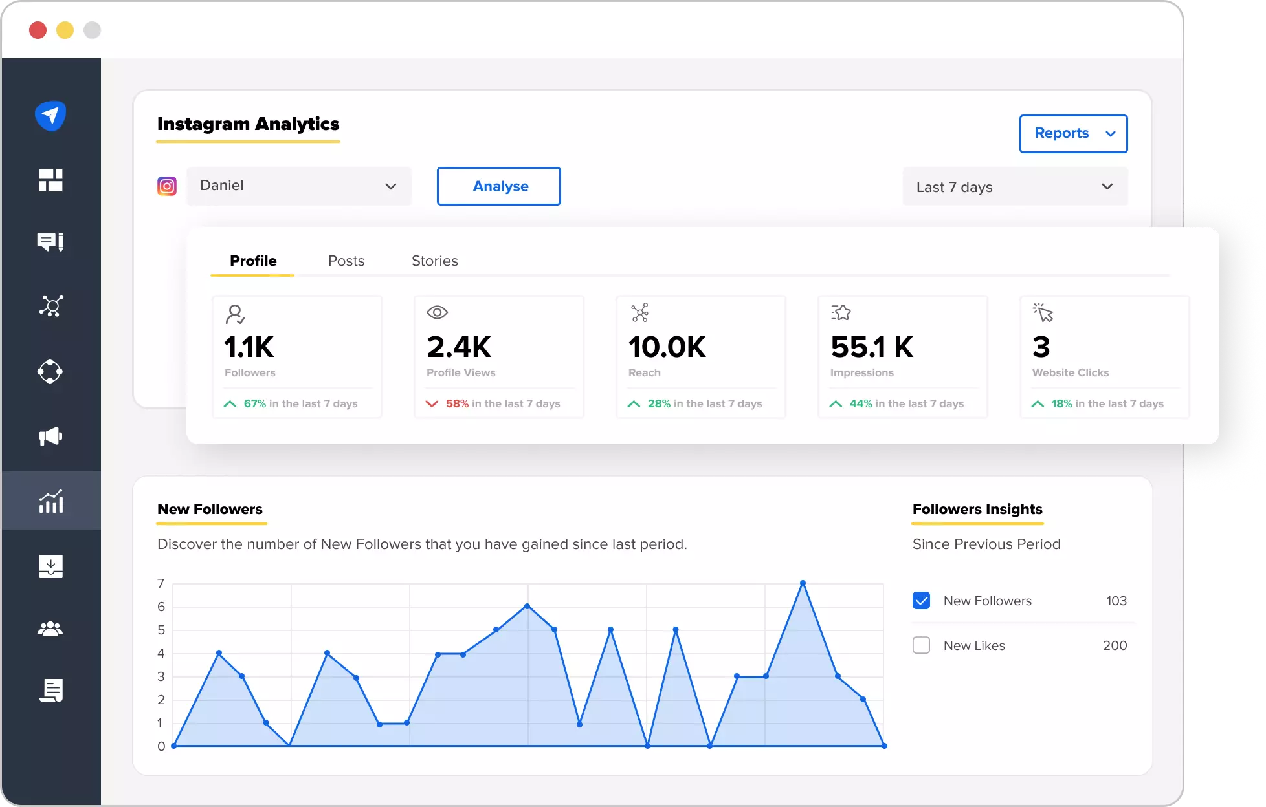
Task: Select the Stories tab
Action: click(434, 261)
